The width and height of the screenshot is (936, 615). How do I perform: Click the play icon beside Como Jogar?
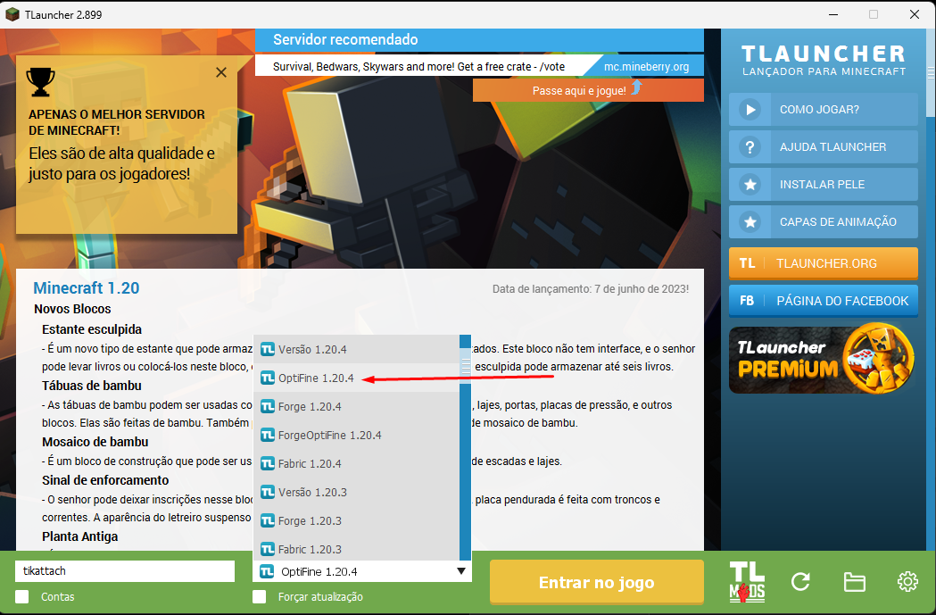750,109
